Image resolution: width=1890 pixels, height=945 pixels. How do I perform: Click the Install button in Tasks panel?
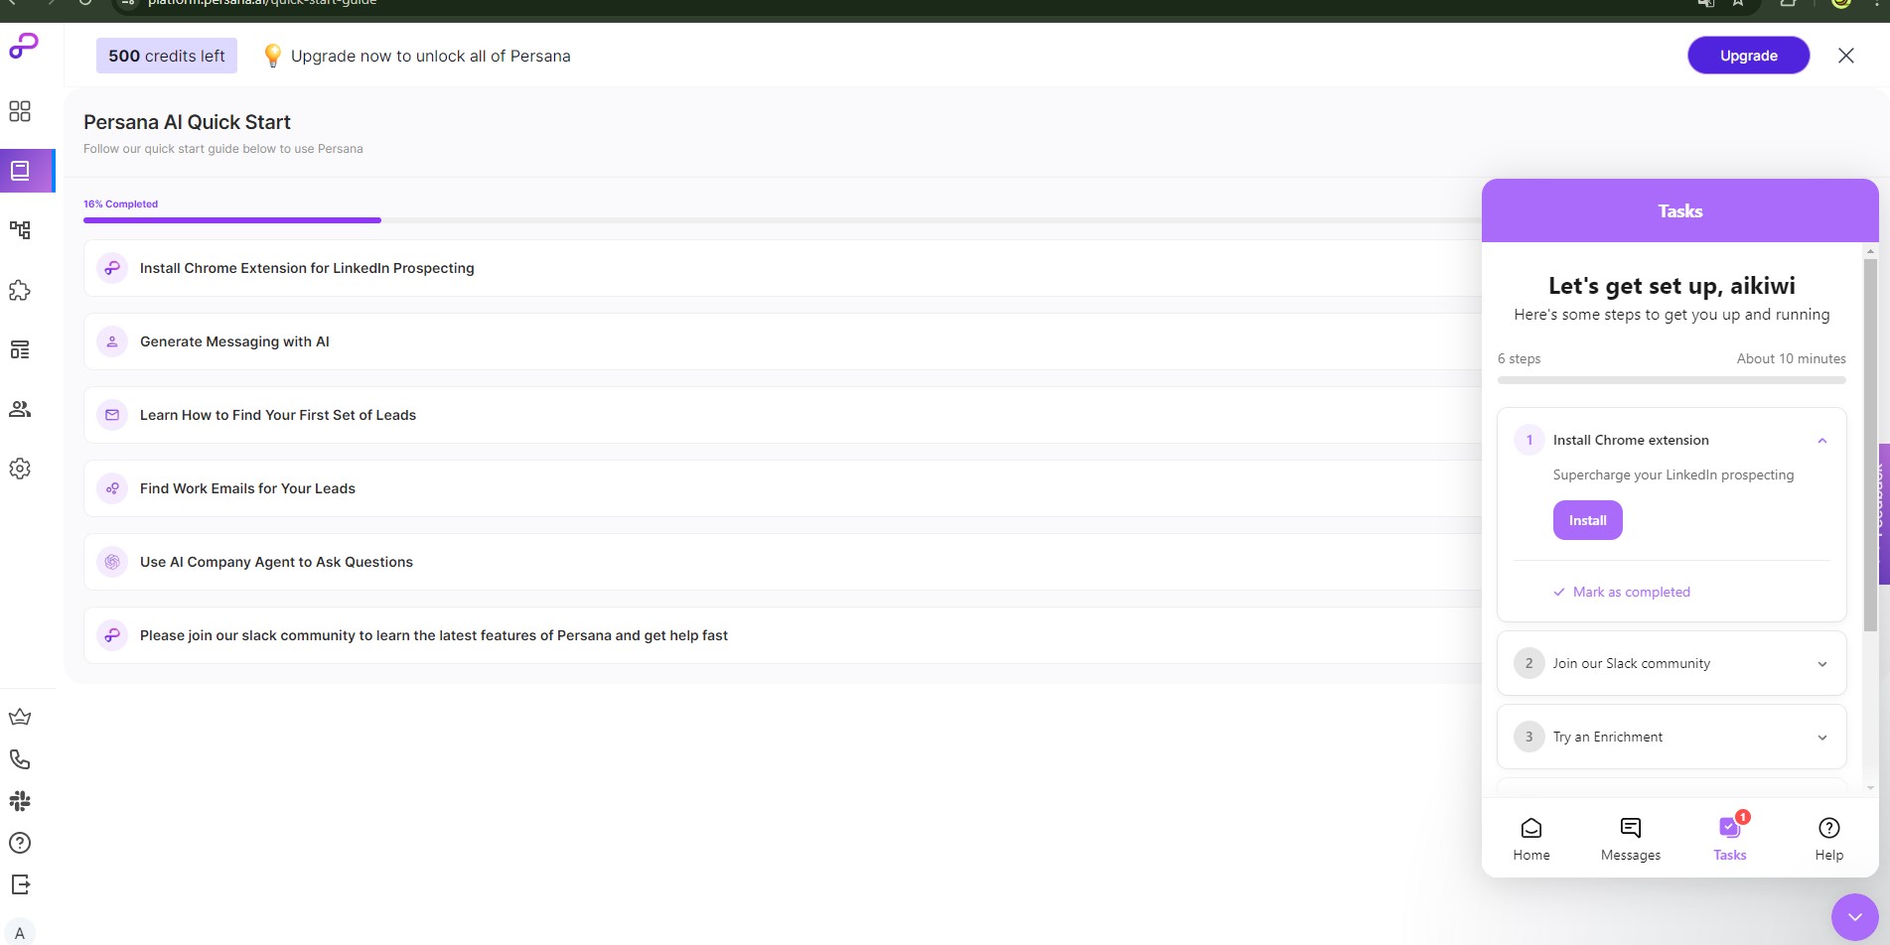pyautogui.click(x=1587, y=520)
